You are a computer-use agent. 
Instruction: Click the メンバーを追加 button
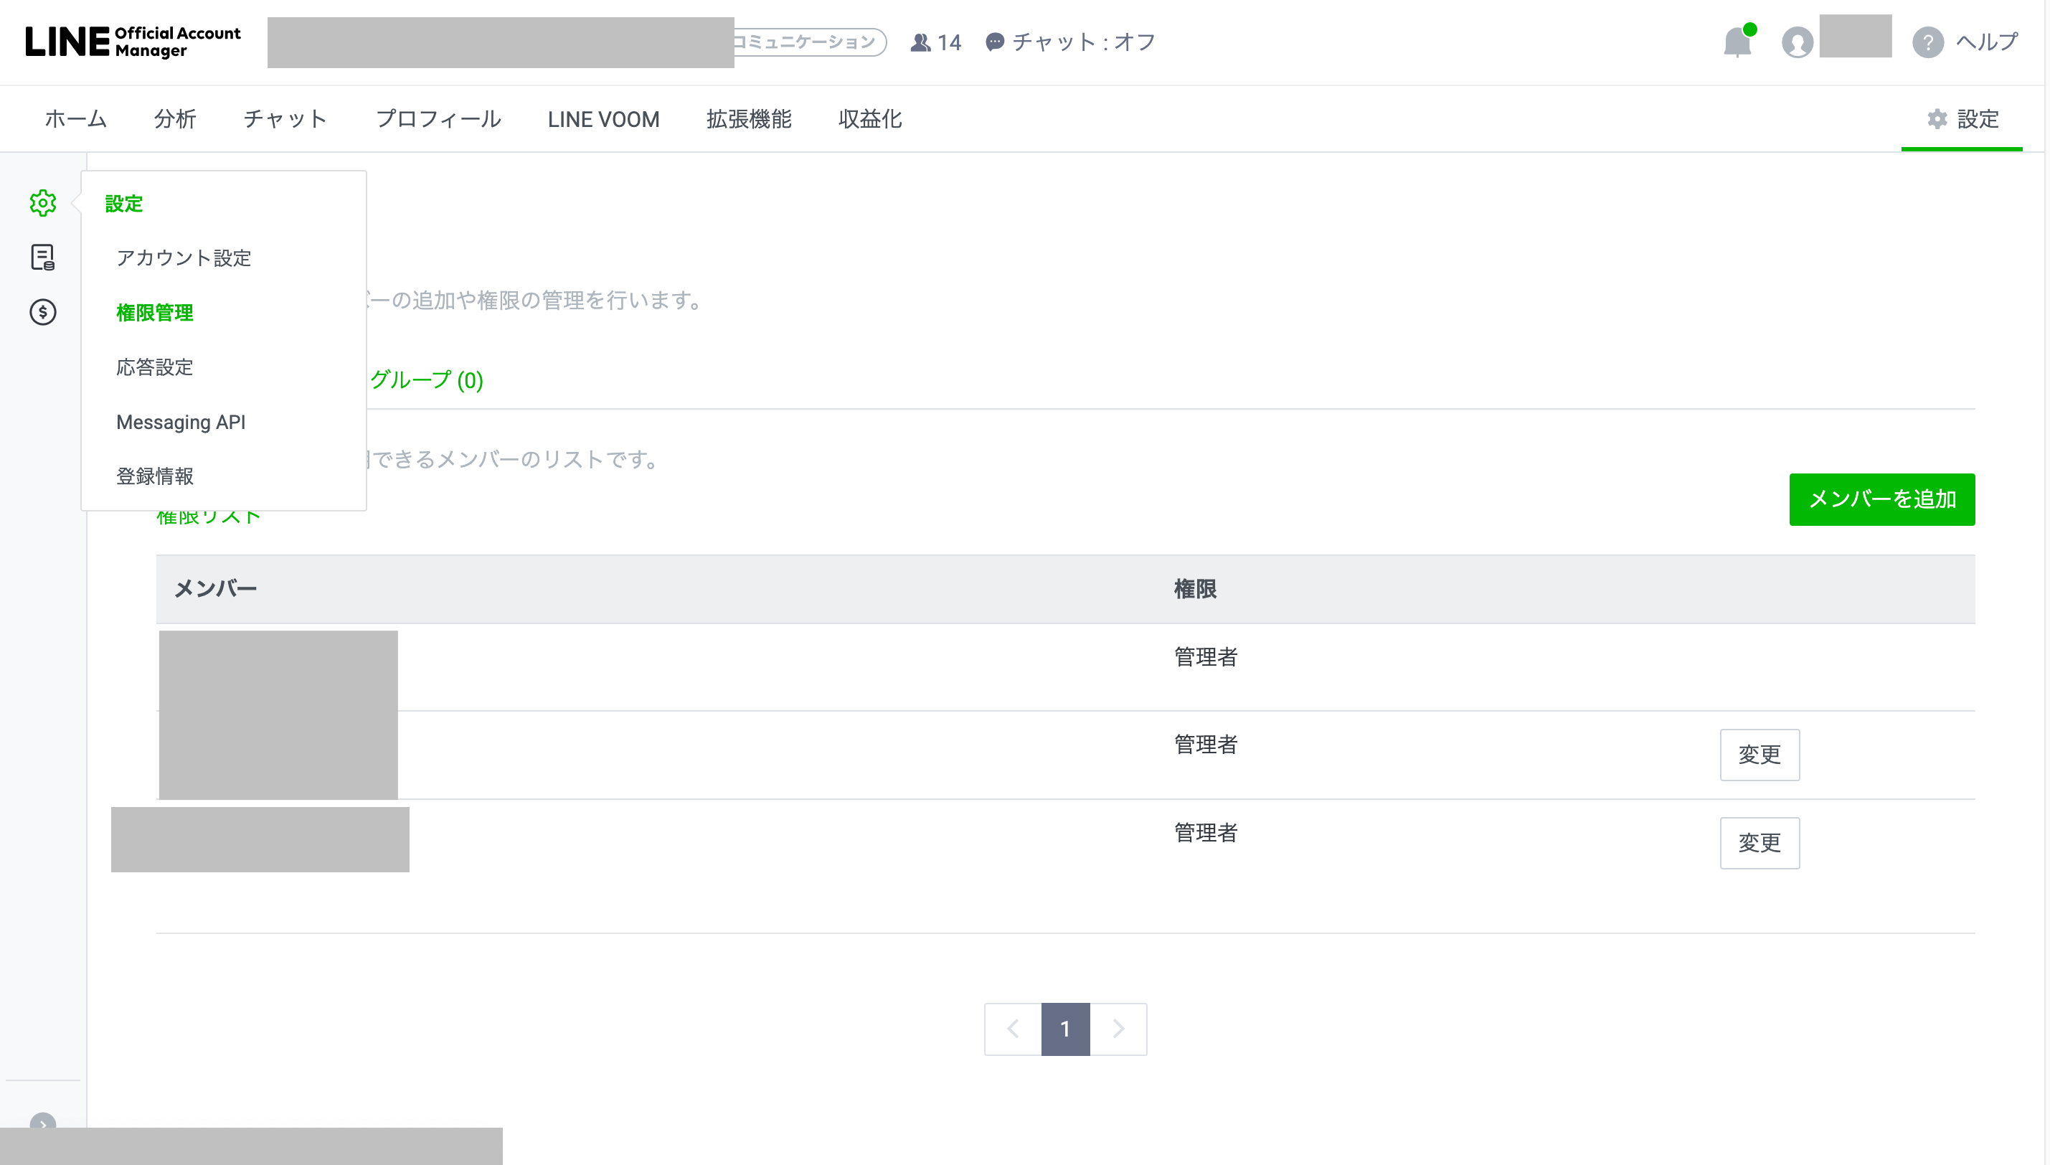click(1881, 499)
